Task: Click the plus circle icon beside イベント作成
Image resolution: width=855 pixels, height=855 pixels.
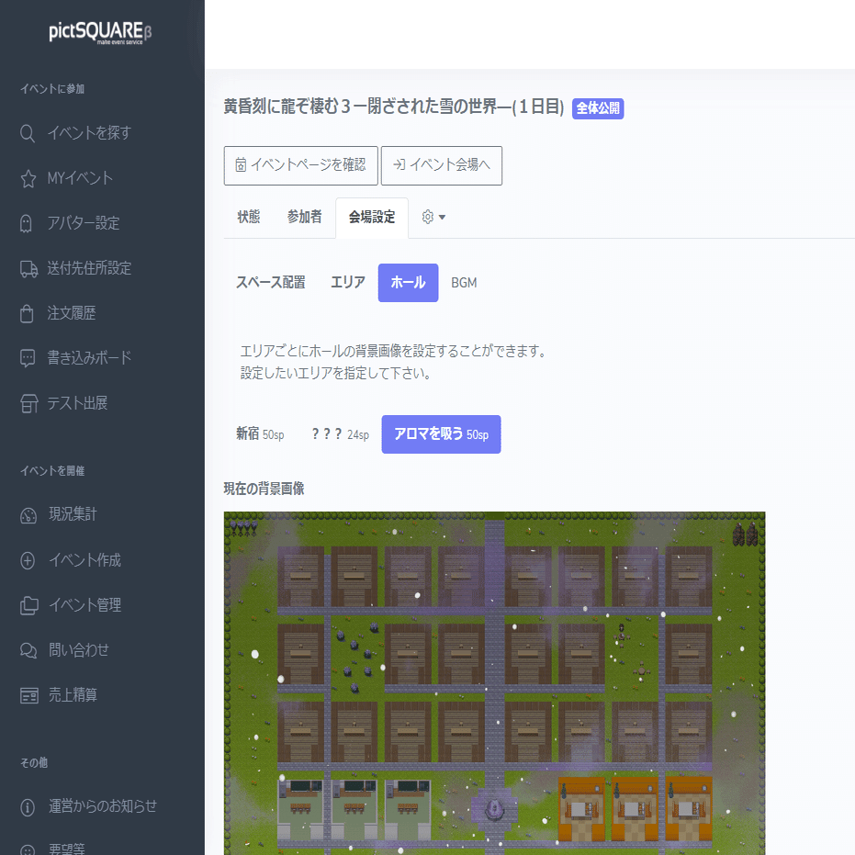Action: 28,560
